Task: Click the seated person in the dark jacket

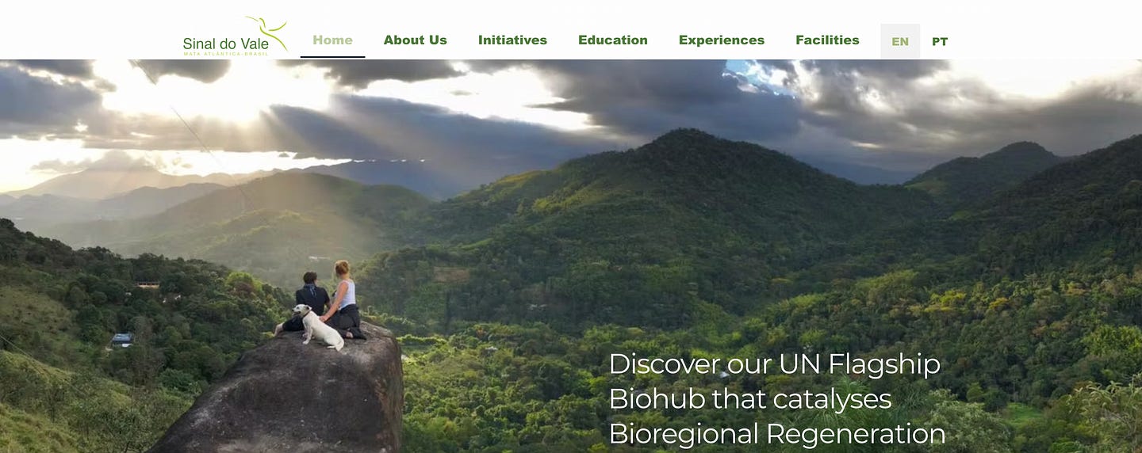Action: pyautogui.click(x=307, y=302)
